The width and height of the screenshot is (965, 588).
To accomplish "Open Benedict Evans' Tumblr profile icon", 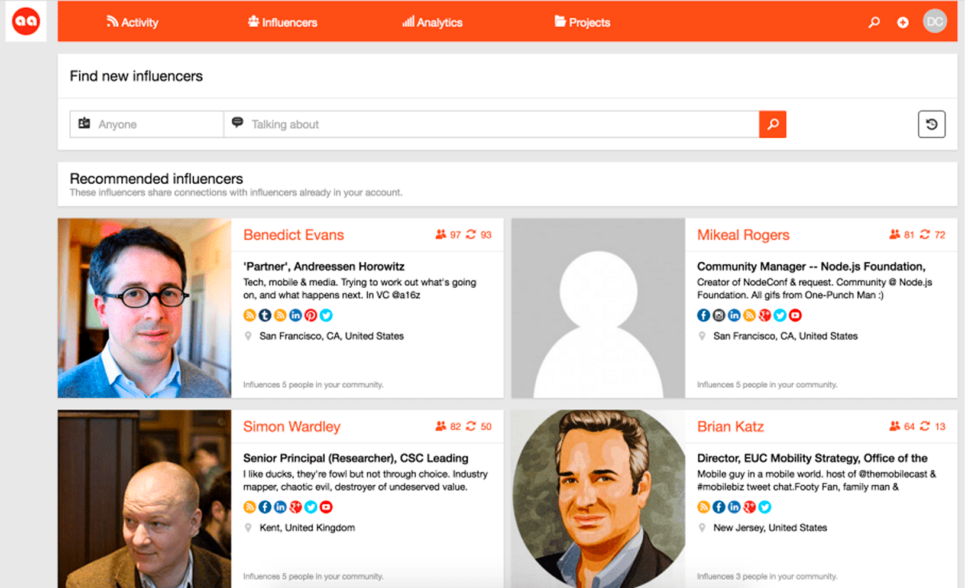I will click(265, 316).
